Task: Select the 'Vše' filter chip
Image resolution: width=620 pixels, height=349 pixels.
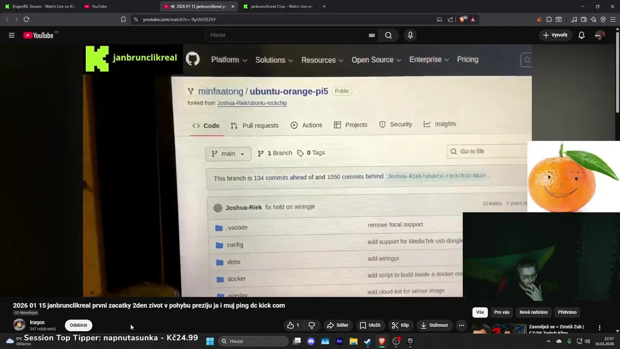Action: point(480,312)
